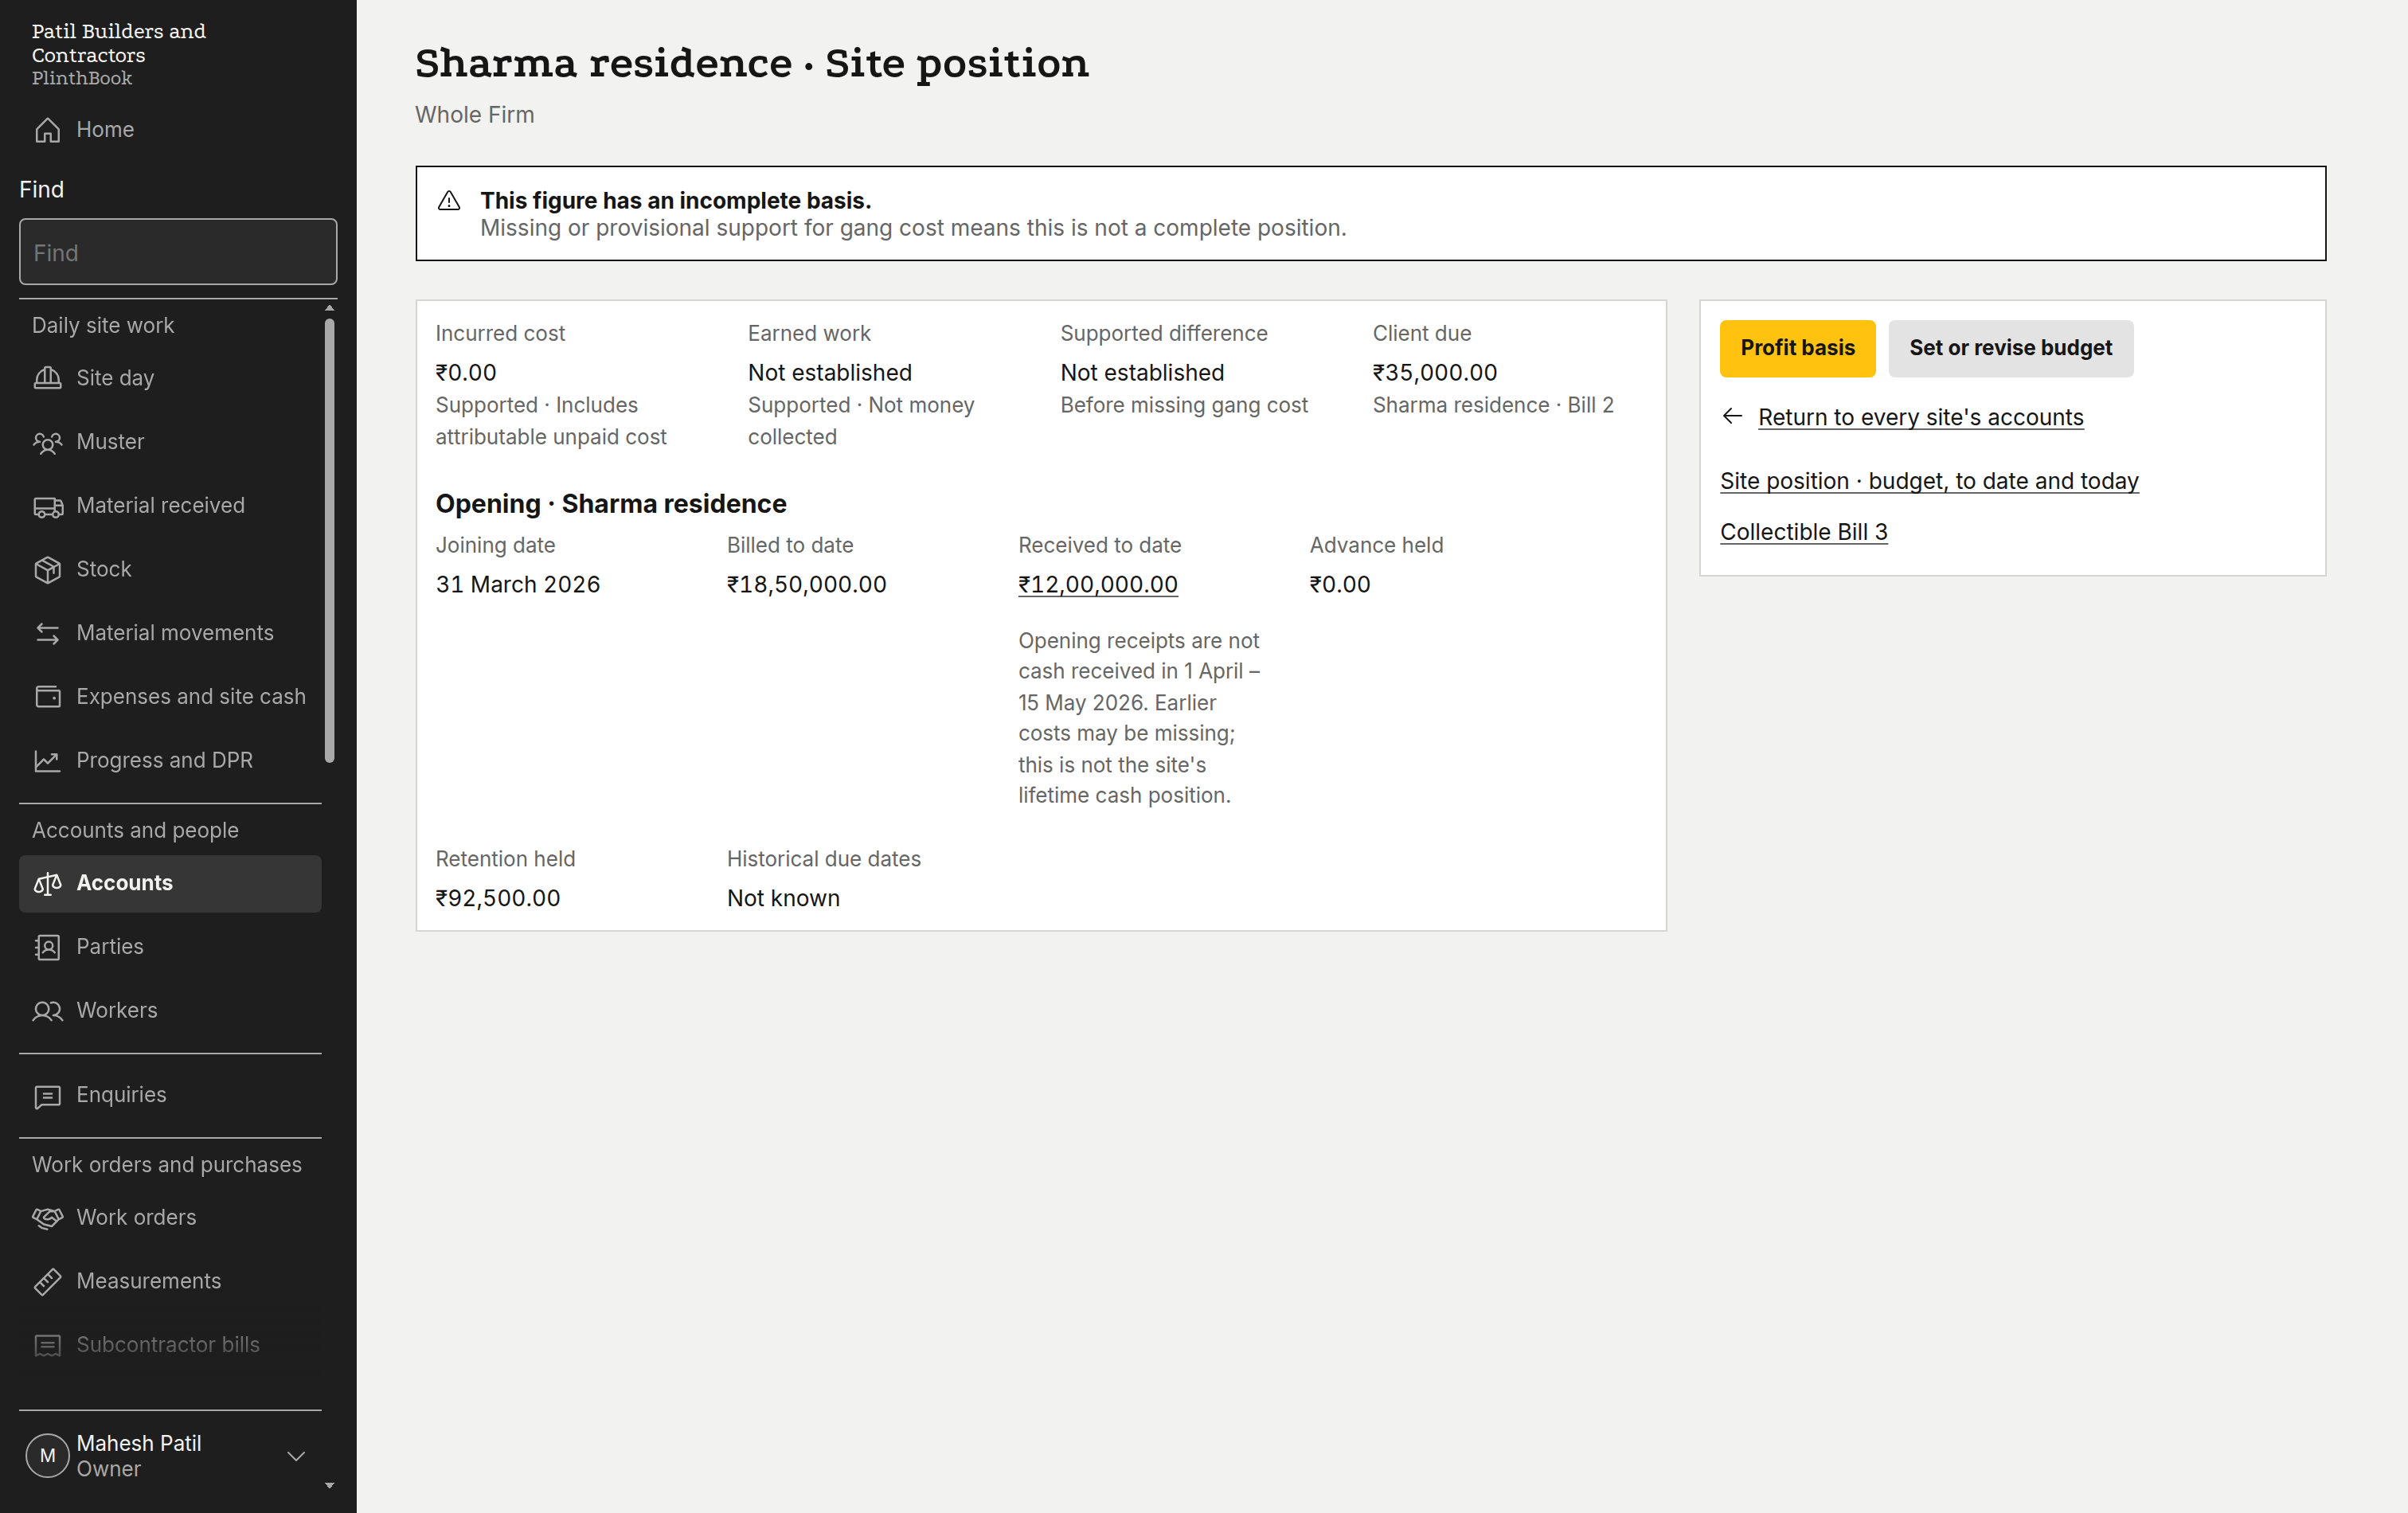Select Work orders menu item
Viewport: 2408px width, 1513px height.
(x=170, y=1218)
